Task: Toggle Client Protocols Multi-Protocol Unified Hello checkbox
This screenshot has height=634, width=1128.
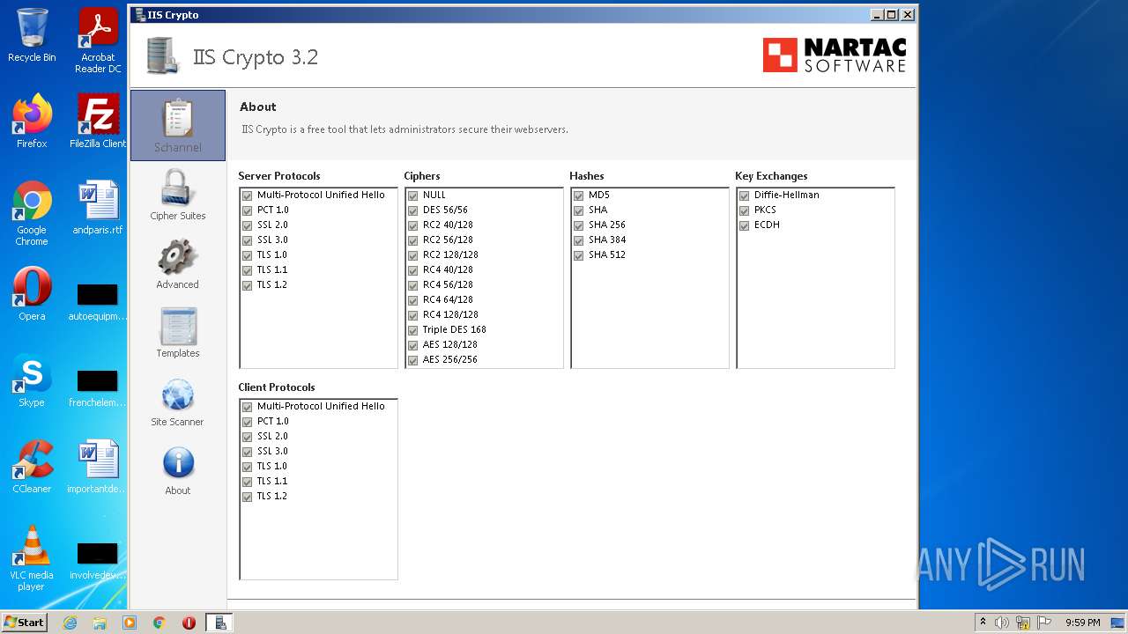Action: pos(248,407)
